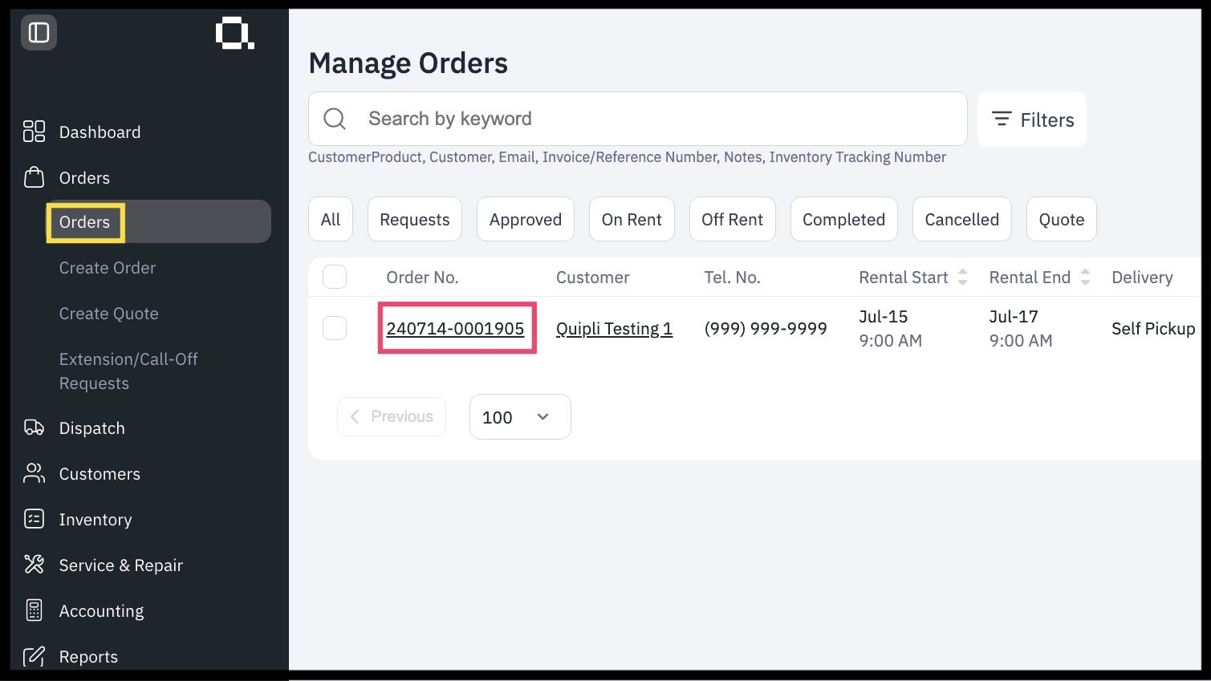Click the Manage Orders heading
The height and width of the screenshot is (681, 1211).
pyautogui.click(x=408, y=63)
